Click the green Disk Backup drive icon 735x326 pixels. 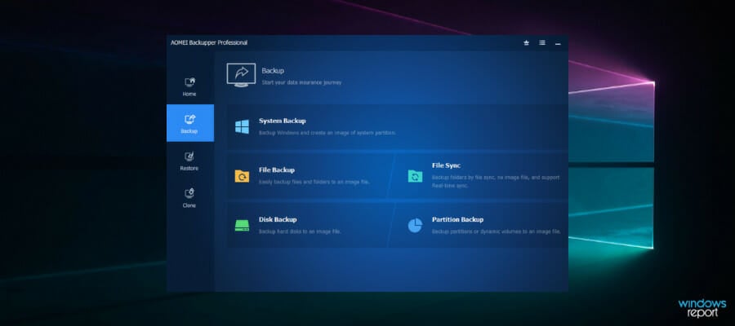pos(242,226)
